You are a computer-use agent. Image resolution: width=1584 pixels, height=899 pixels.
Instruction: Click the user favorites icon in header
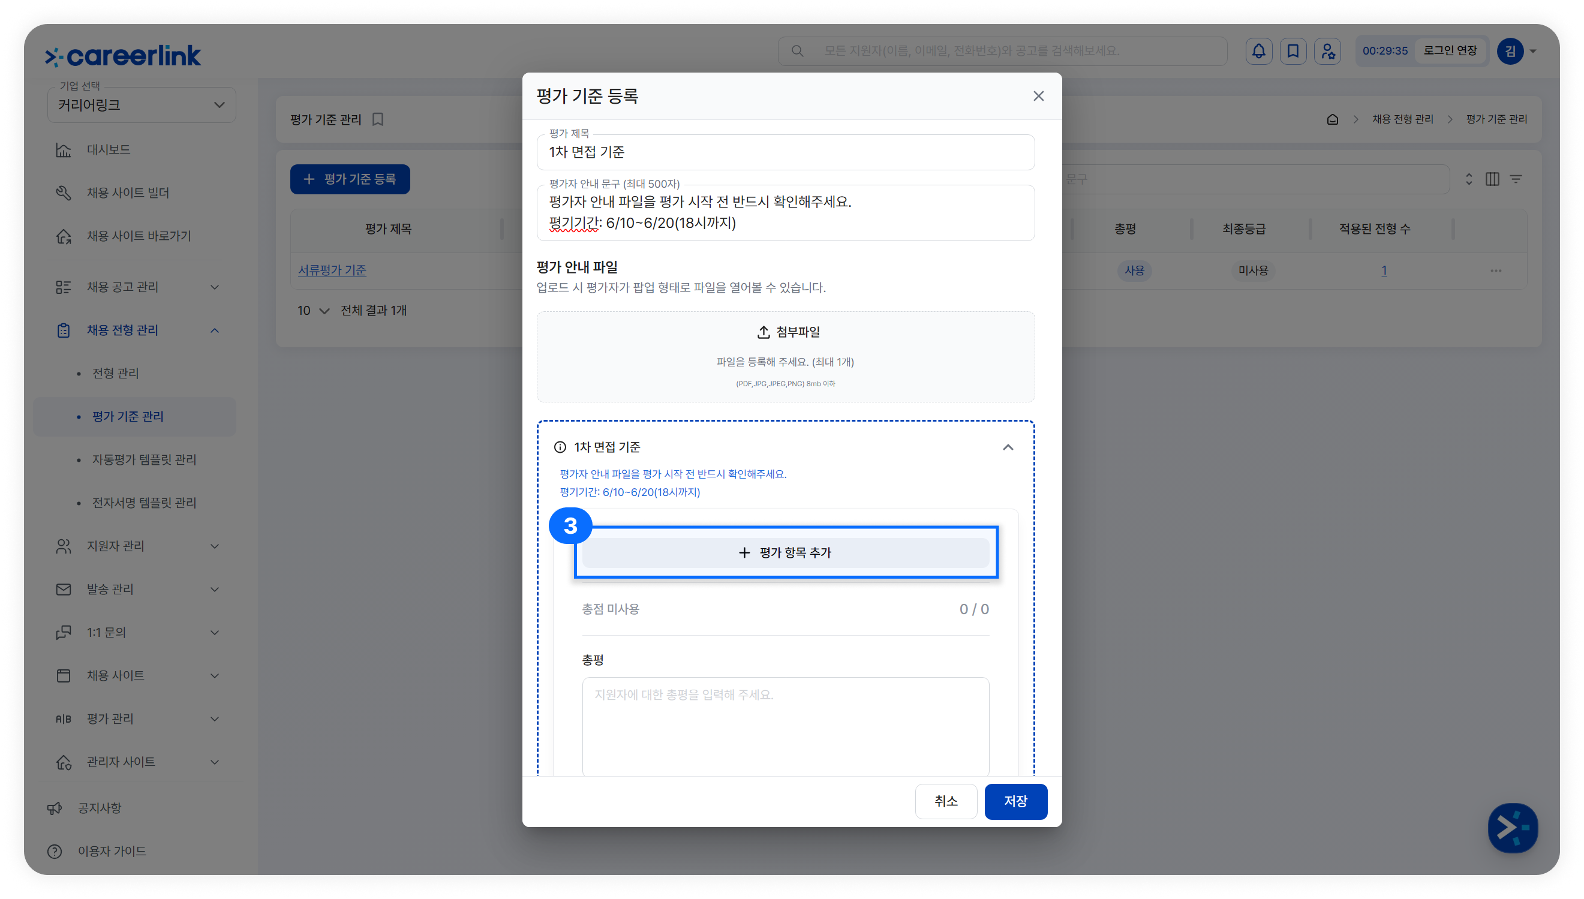tap(1328, 51)
